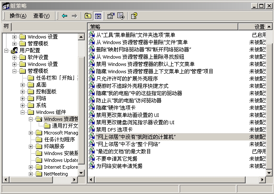The width and height of the screenshot is (274, 194).
Task: Expand the 系统 tree node
Action: (x=22, y=105)
